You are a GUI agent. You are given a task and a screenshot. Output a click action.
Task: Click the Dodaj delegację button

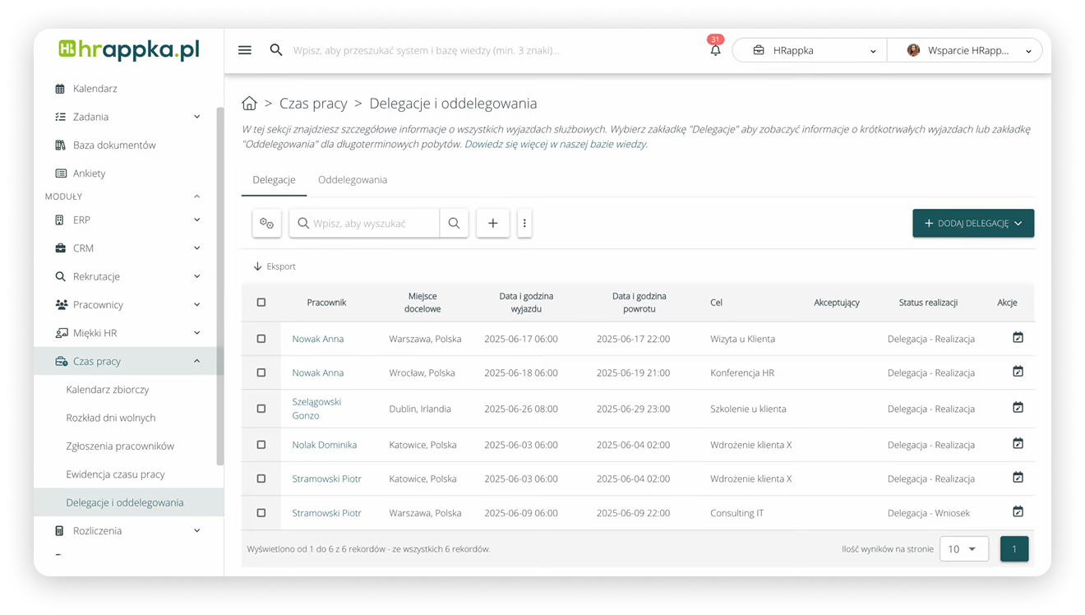[x=972, y=223]
